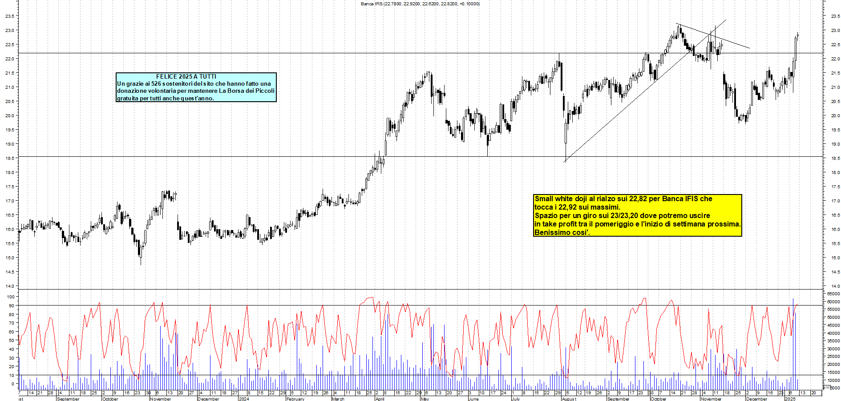This screenshot has width=841, height=401.
Task: Click the 40000 volume scale value
Action: (833, 333)
